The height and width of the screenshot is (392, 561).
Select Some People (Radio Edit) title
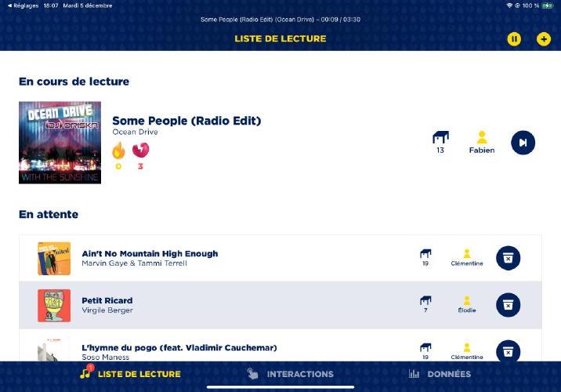pos(186,121)
